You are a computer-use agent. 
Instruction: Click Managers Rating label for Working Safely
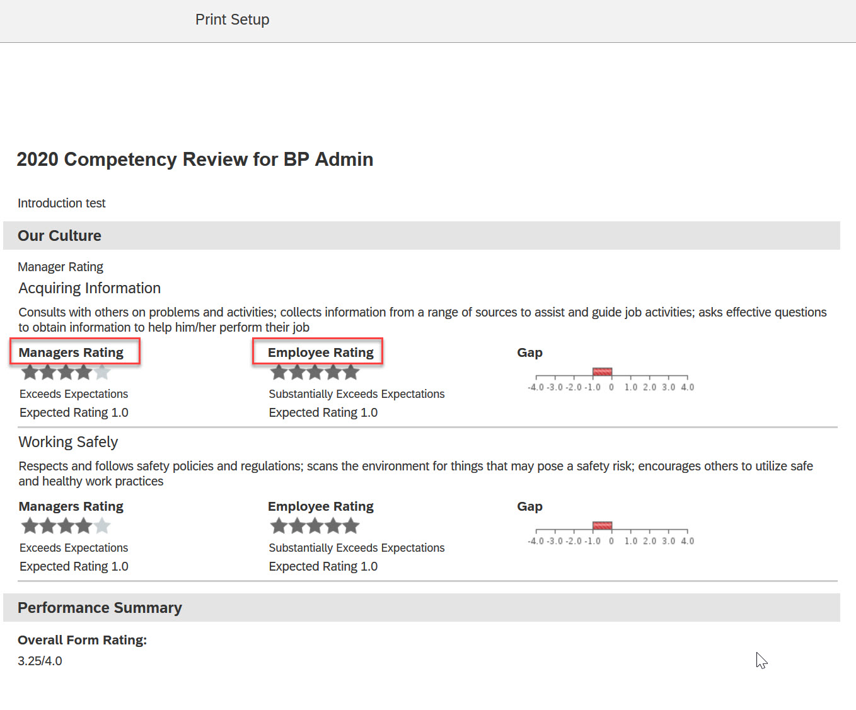71,506
